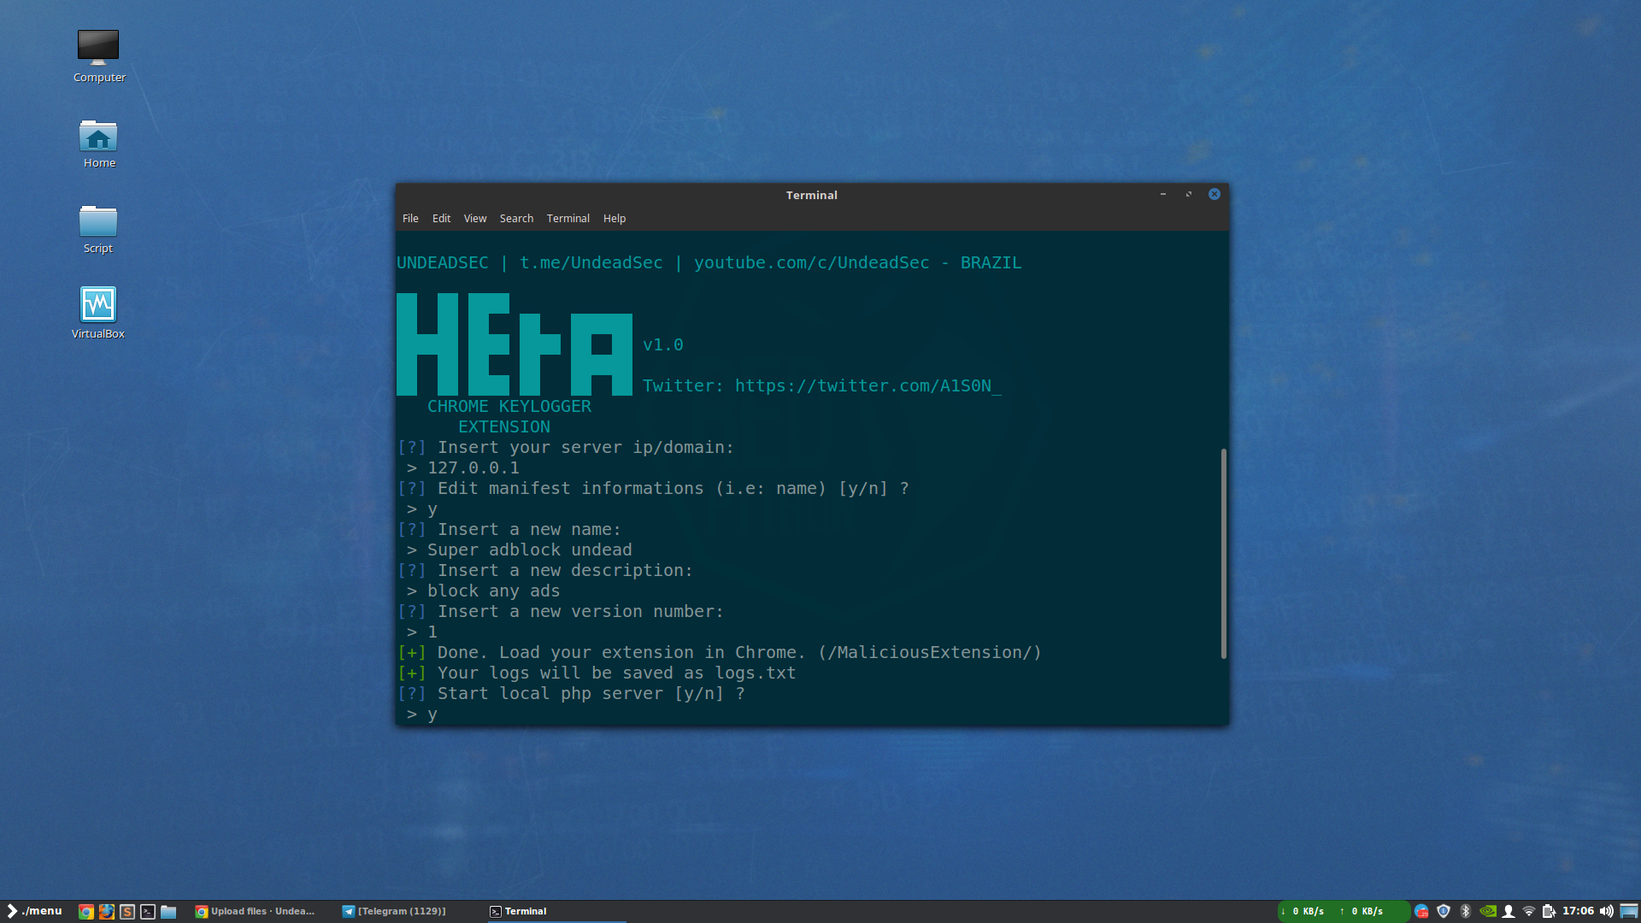Switch to Telegram (1129) taskbar window
Screen dimensions: 1641x923
click(394, 911)
